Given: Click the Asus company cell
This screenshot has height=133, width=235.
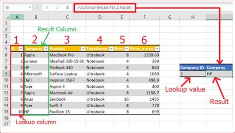Looking at the screenshot, I should coord(36,99).
